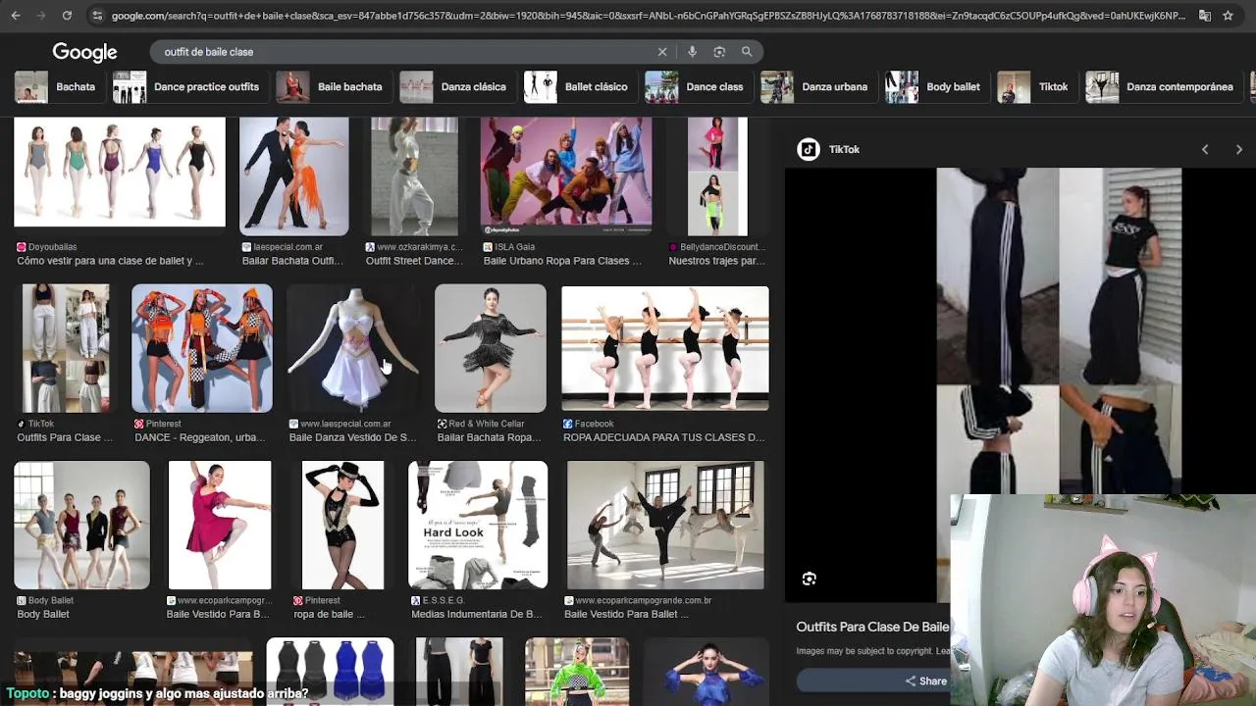Open search by image (Lens) icon
This screenshot has height=706, width=1256.
[719, 52]
